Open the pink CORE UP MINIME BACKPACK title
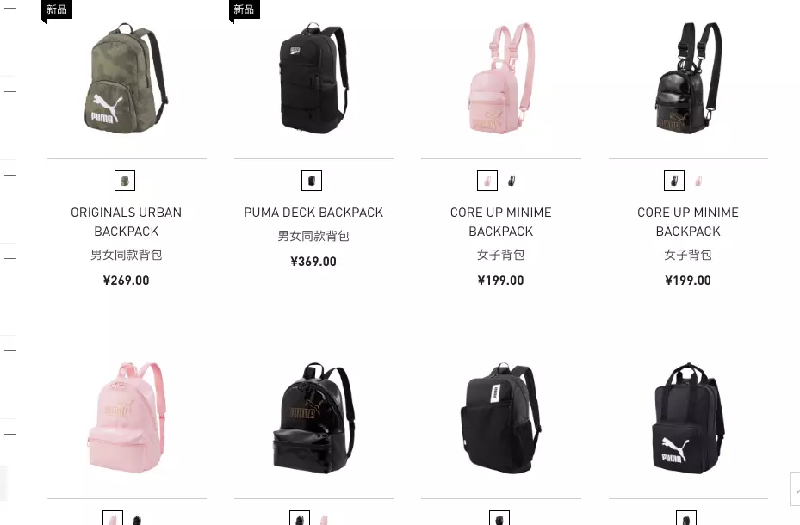800x525 pixels. coord(501,222)
